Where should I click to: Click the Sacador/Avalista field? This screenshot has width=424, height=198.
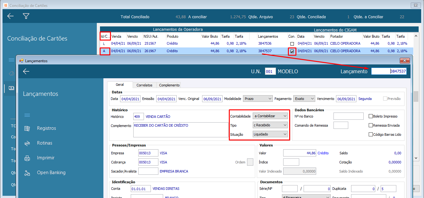(x=148, y=171)
